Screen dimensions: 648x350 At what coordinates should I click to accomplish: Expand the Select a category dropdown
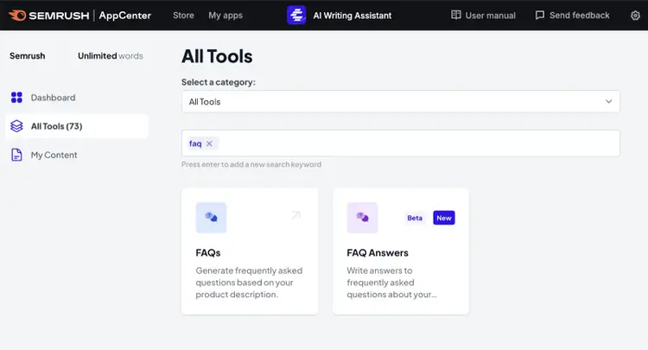point(400,102)
